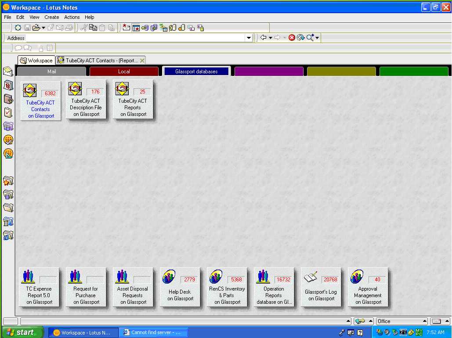Select Approval Management database tile
The image size is (452, 338).
(x=368, y=287)
